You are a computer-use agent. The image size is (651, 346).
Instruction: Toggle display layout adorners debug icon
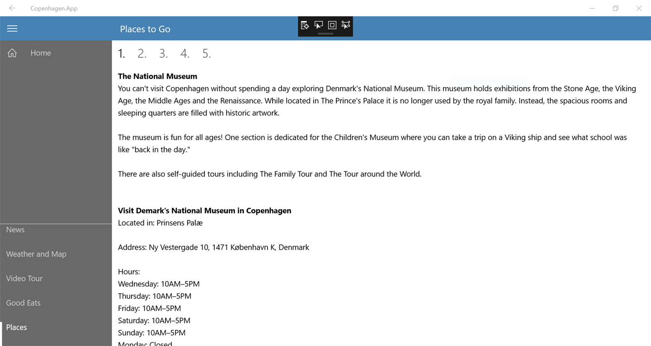[332, 25]
